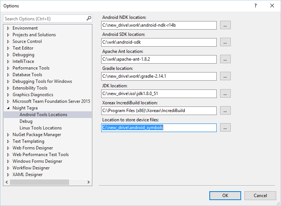Confirm settings with the OK button
The height and width of the screenshot is (206, 281).
[225, 196]
